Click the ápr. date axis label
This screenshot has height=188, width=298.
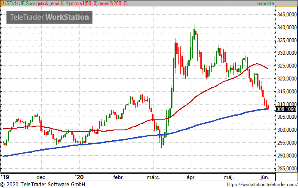pyautogui.click(x=191, y=177)
